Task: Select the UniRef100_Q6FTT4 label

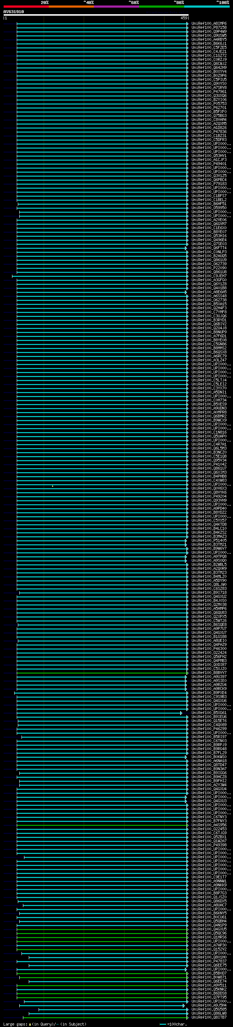Action: [x=209, y=248]
